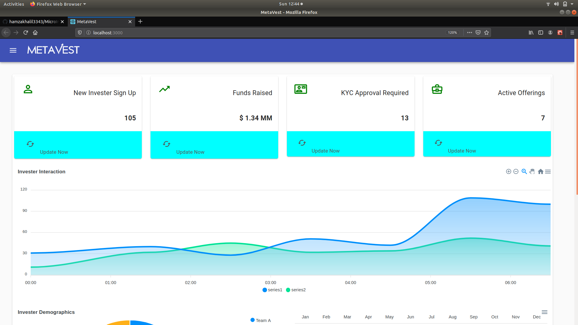Click the 120% zoom level indicator

click(x=452, y=32)
